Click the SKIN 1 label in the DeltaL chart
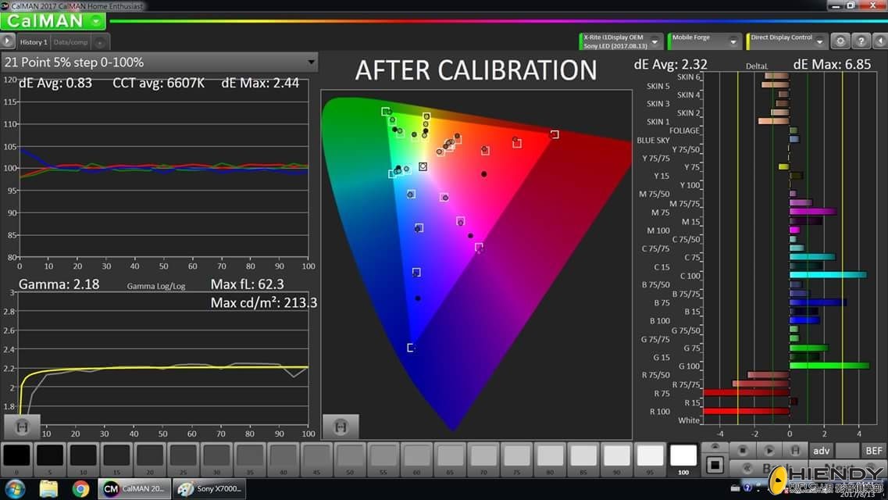The image size is (888, 500). click(x=658, y=122)
